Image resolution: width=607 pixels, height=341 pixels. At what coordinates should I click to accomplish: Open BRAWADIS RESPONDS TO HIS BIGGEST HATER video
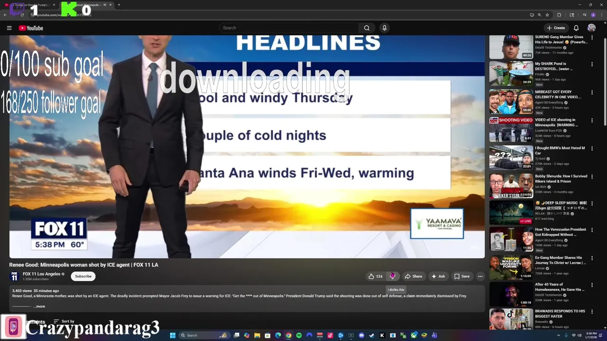[511, 320]
